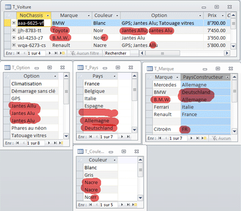
Task: Expand the wqa-6273-cs record subdatasheet
Action: click(x=14, y=45)
